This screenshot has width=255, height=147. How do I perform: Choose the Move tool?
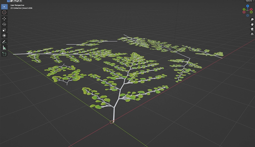pyautogui.click(x=4, y=19)
